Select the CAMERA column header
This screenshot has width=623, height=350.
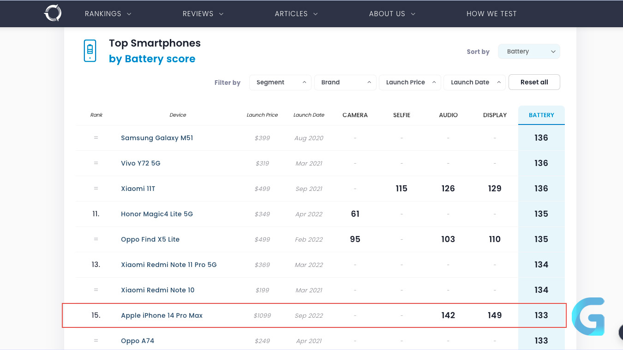[x=355, y=115]
